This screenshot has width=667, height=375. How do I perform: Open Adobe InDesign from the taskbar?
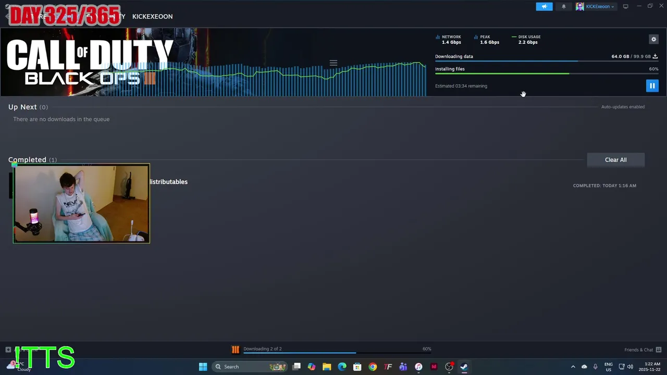[434, 367]
